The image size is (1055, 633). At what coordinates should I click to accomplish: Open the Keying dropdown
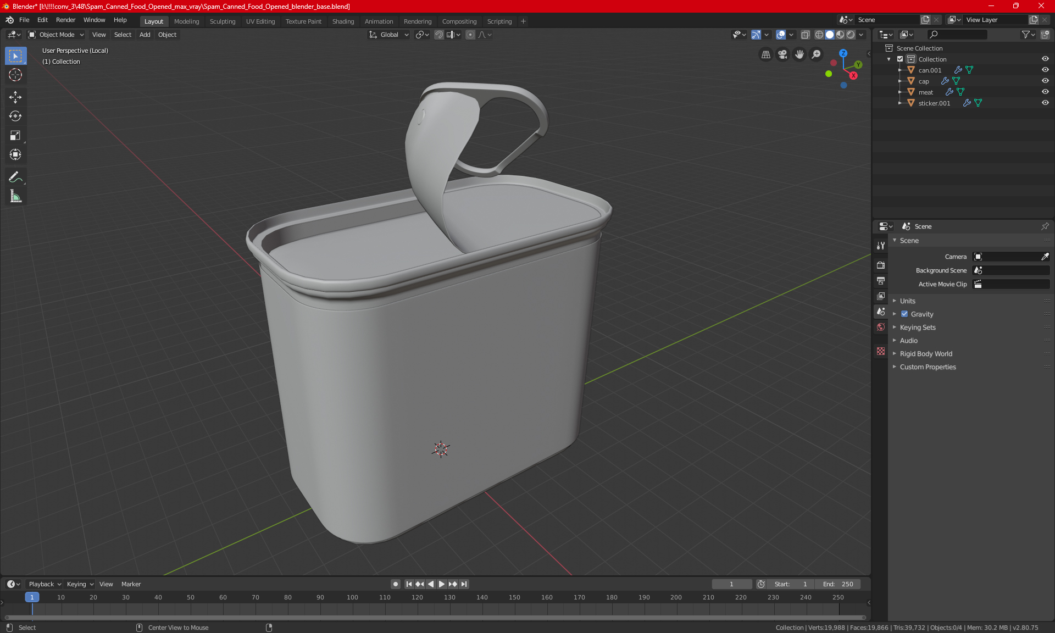point(80,584)
